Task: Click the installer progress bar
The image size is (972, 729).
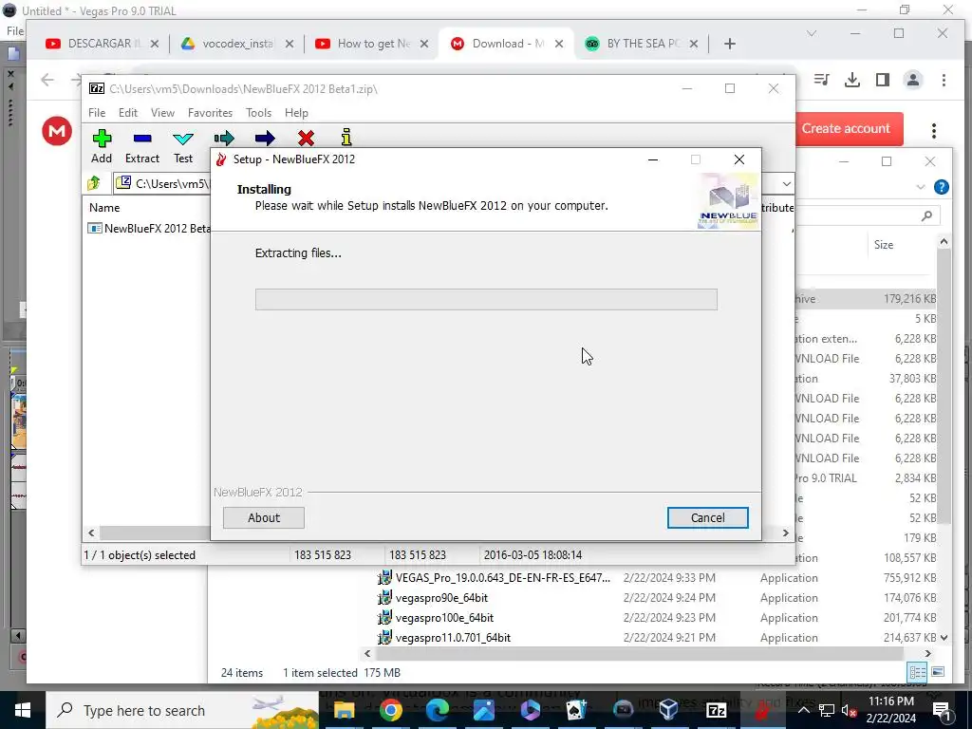Action: pyautogui.click(x=486, y=299)
